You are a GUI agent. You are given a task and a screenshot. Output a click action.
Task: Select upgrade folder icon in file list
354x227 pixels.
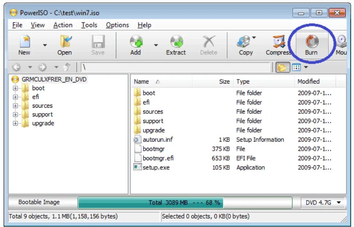pos(137,130)
